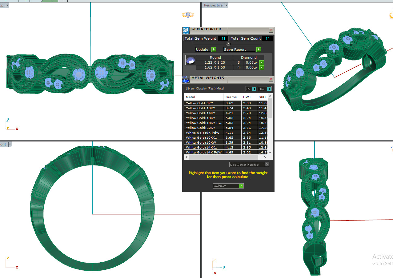Screen dimensions: 393x278
Task: Click the Diamond material header cell
Action: pos(249,58)
